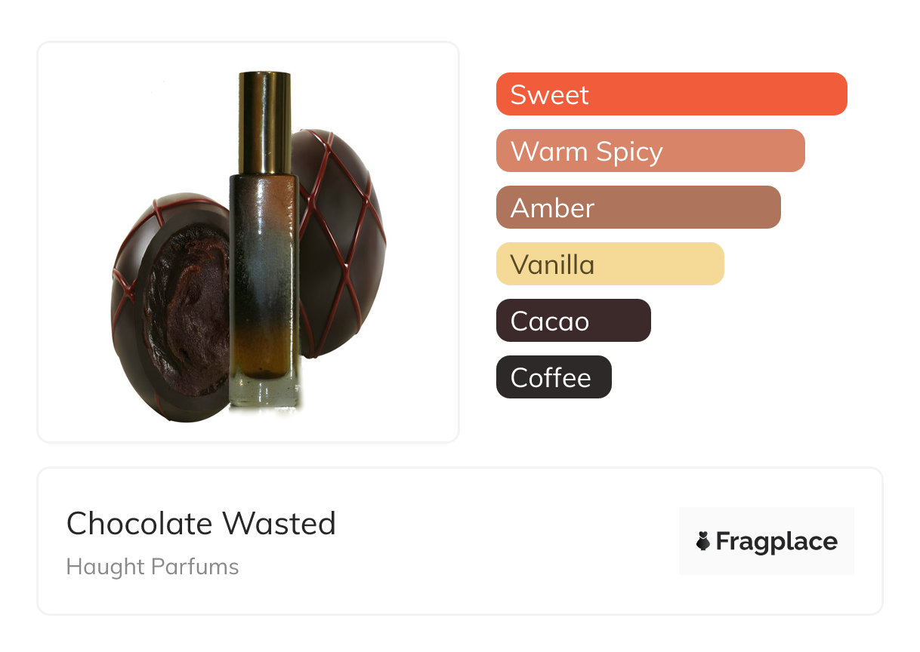
Task: Choose the Vanilla accord bar
Action: (610, 264)
